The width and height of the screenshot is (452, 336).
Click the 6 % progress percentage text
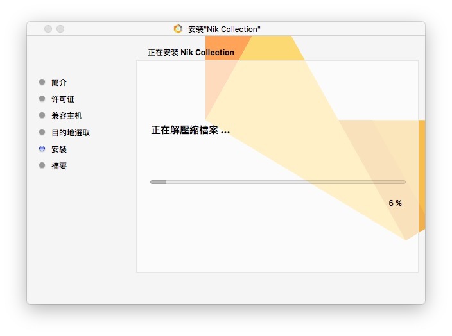395,203
